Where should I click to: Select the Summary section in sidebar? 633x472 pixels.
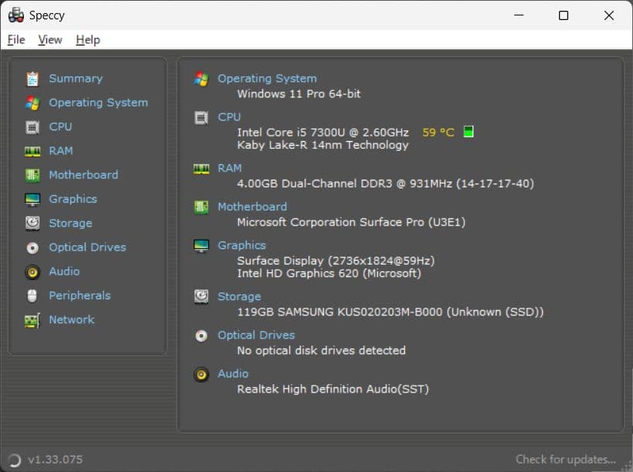76,79
